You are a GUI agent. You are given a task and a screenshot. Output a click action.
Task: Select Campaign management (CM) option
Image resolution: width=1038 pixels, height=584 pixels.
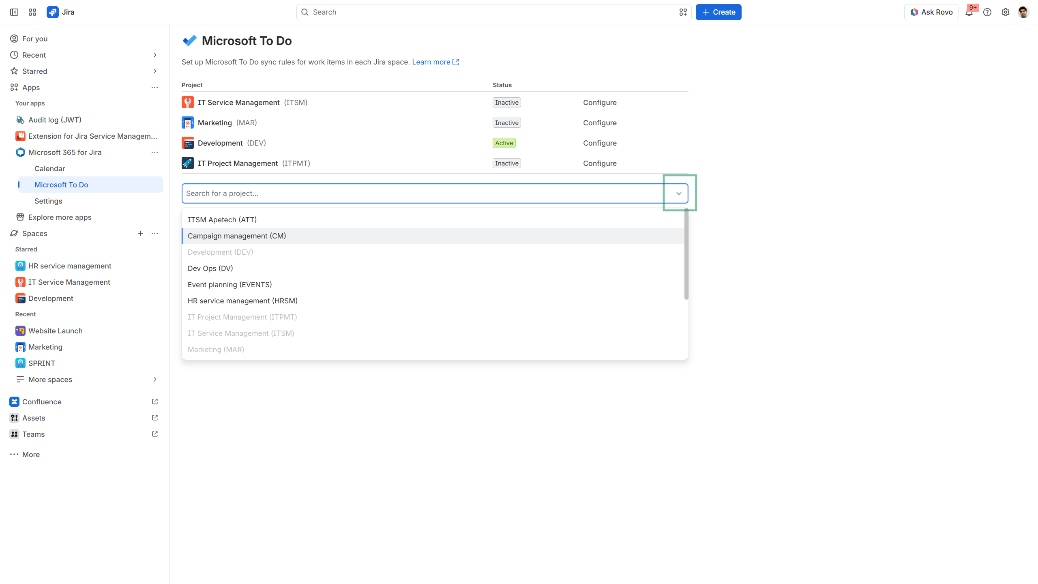[x=433, y=236]
